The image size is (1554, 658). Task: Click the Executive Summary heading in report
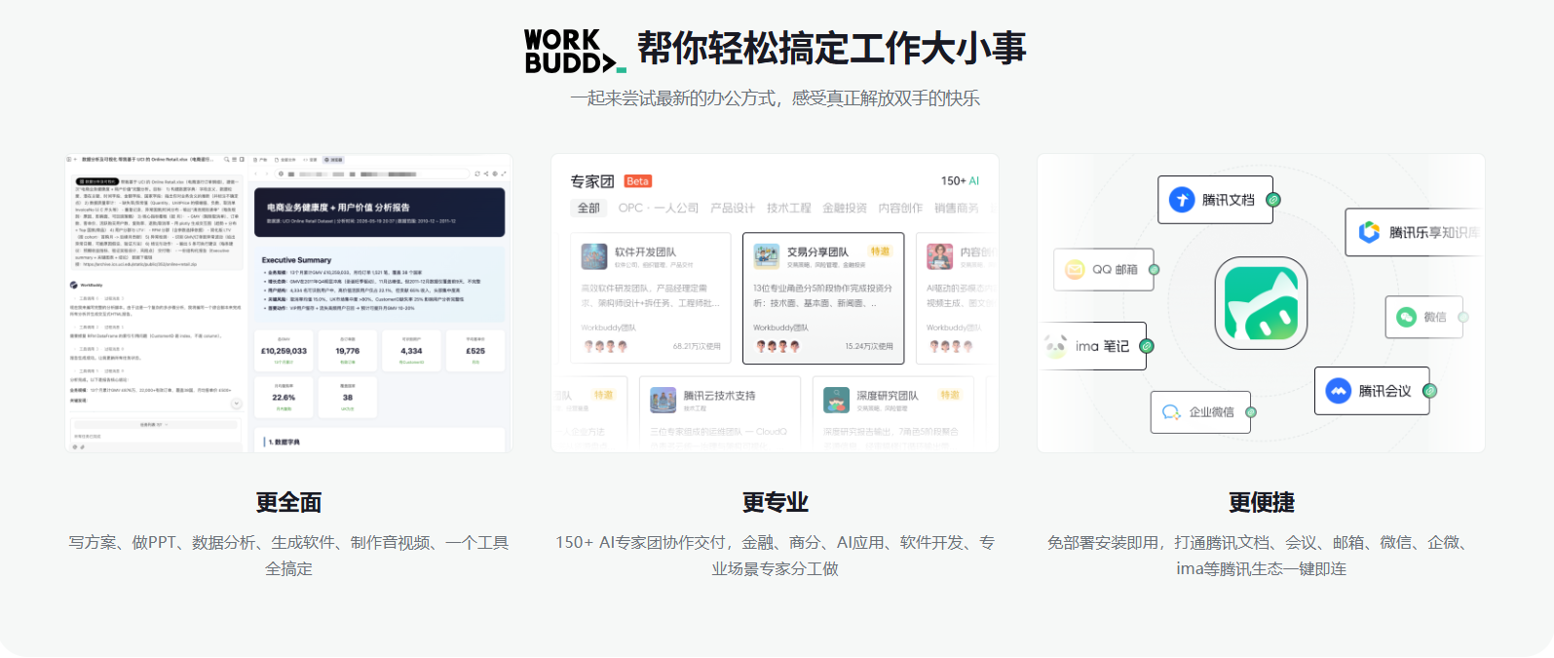coord(296,260)
